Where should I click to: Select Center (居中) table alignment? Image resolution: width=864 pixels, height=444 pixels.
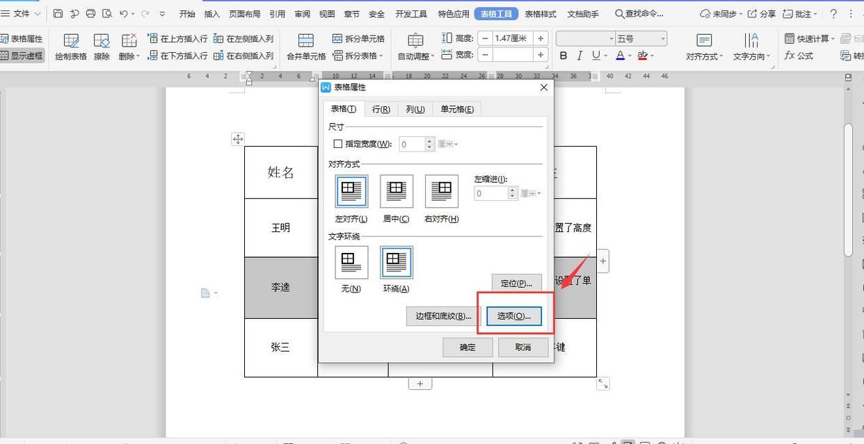(397, 191)
